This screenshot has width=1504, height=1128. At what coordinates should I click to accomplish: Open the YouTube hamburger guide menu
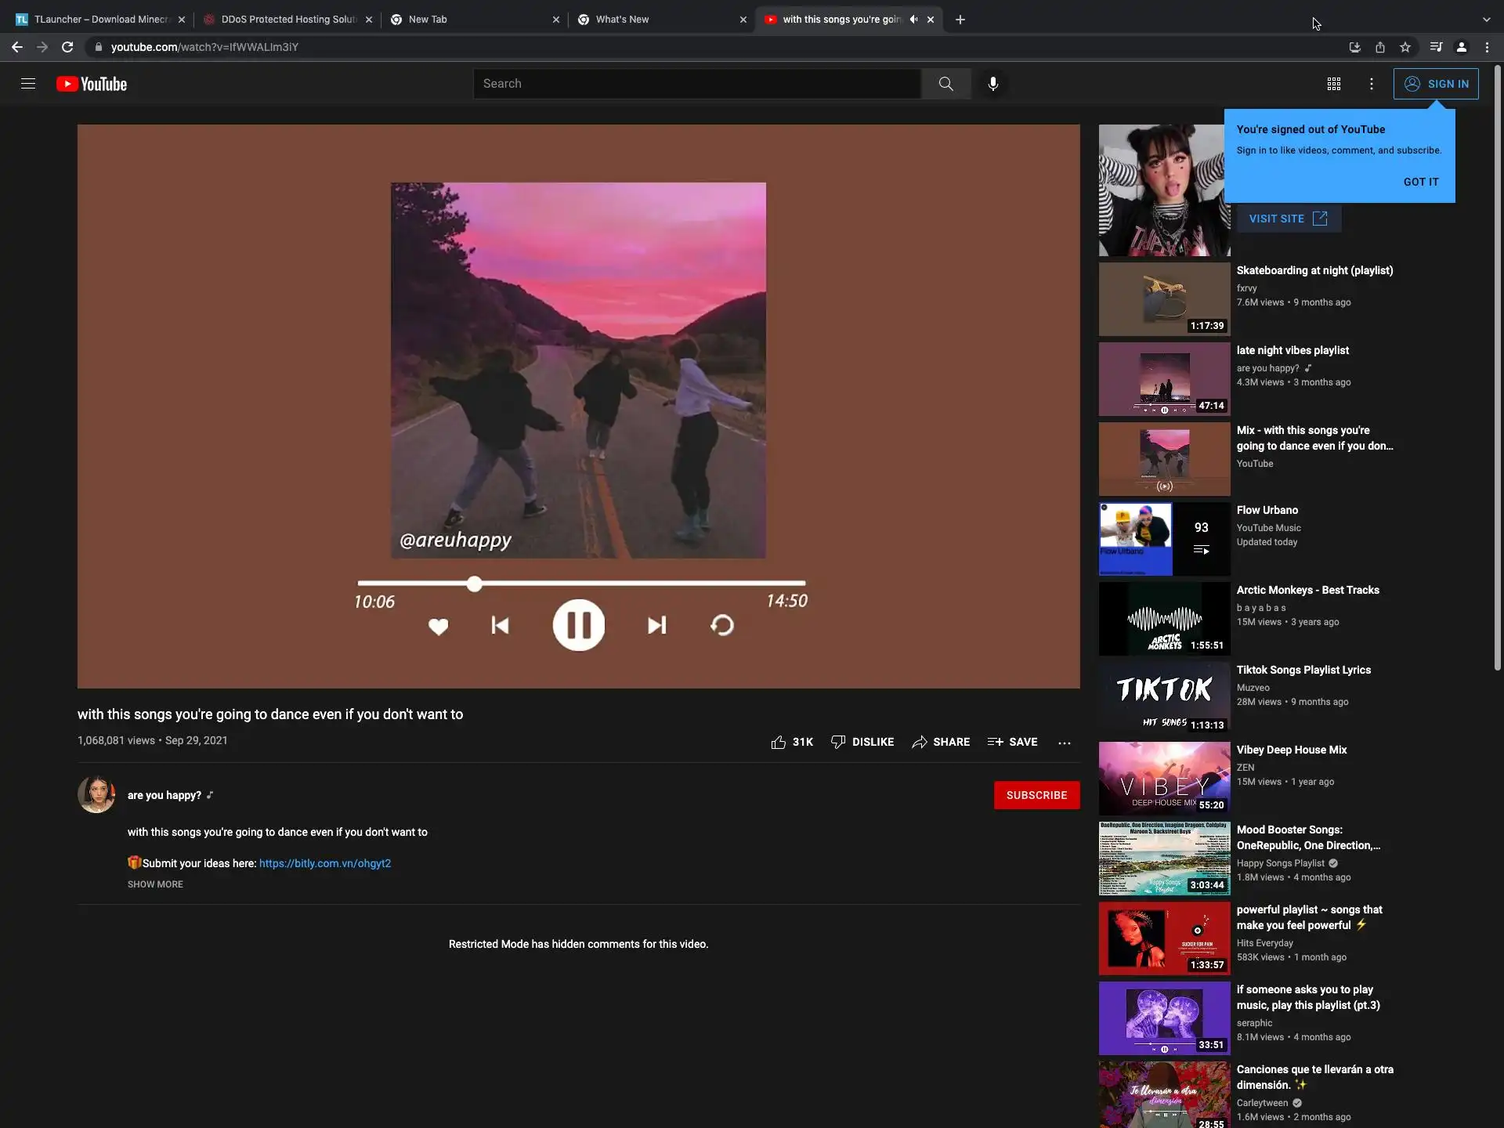(x=28, y=84)
